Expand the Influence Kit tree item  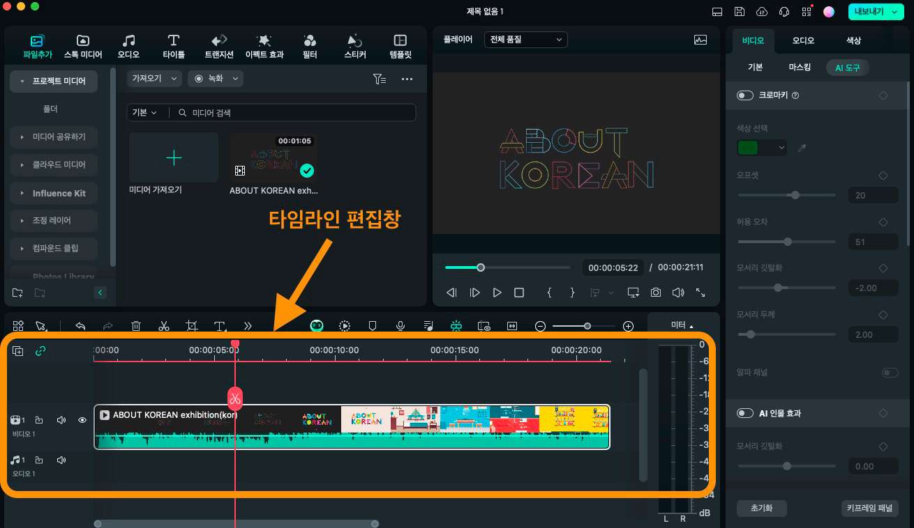coord(54,193)
